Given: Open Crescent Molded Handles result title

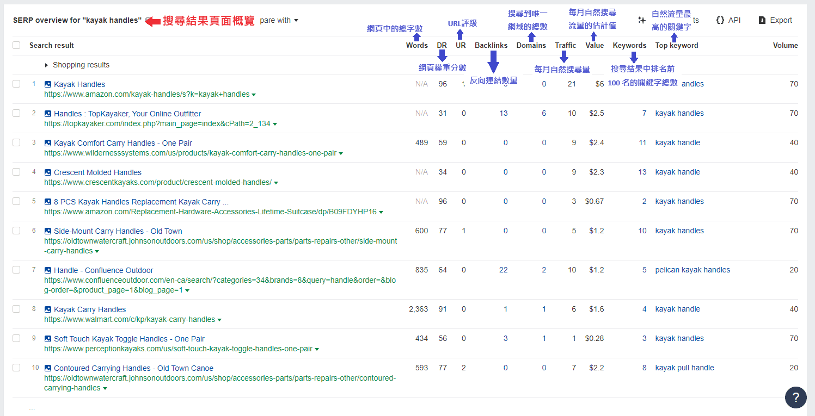Looking at the screenshot, I should coord(97,172).
